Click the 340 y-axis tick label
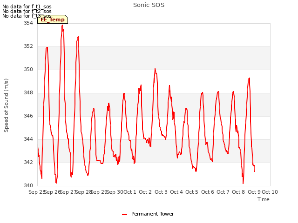The height and width of the screenshot is (223, 298). (x=28, y=185)
